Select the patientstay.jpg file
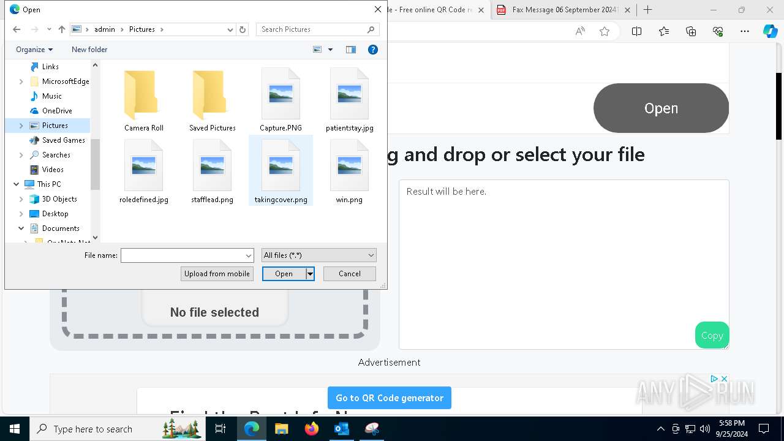Viewport: 784px width, 441px height. (349, 100)
